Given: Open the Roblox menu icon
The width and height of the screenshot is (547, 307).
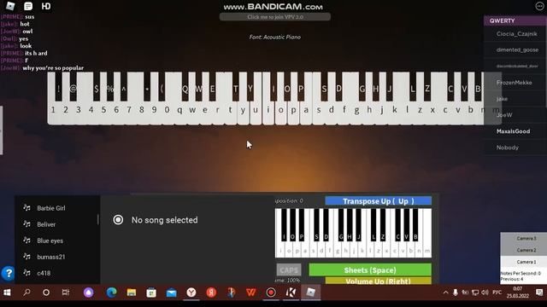Looking at the screenshot, I should click(x=10, y=6).
